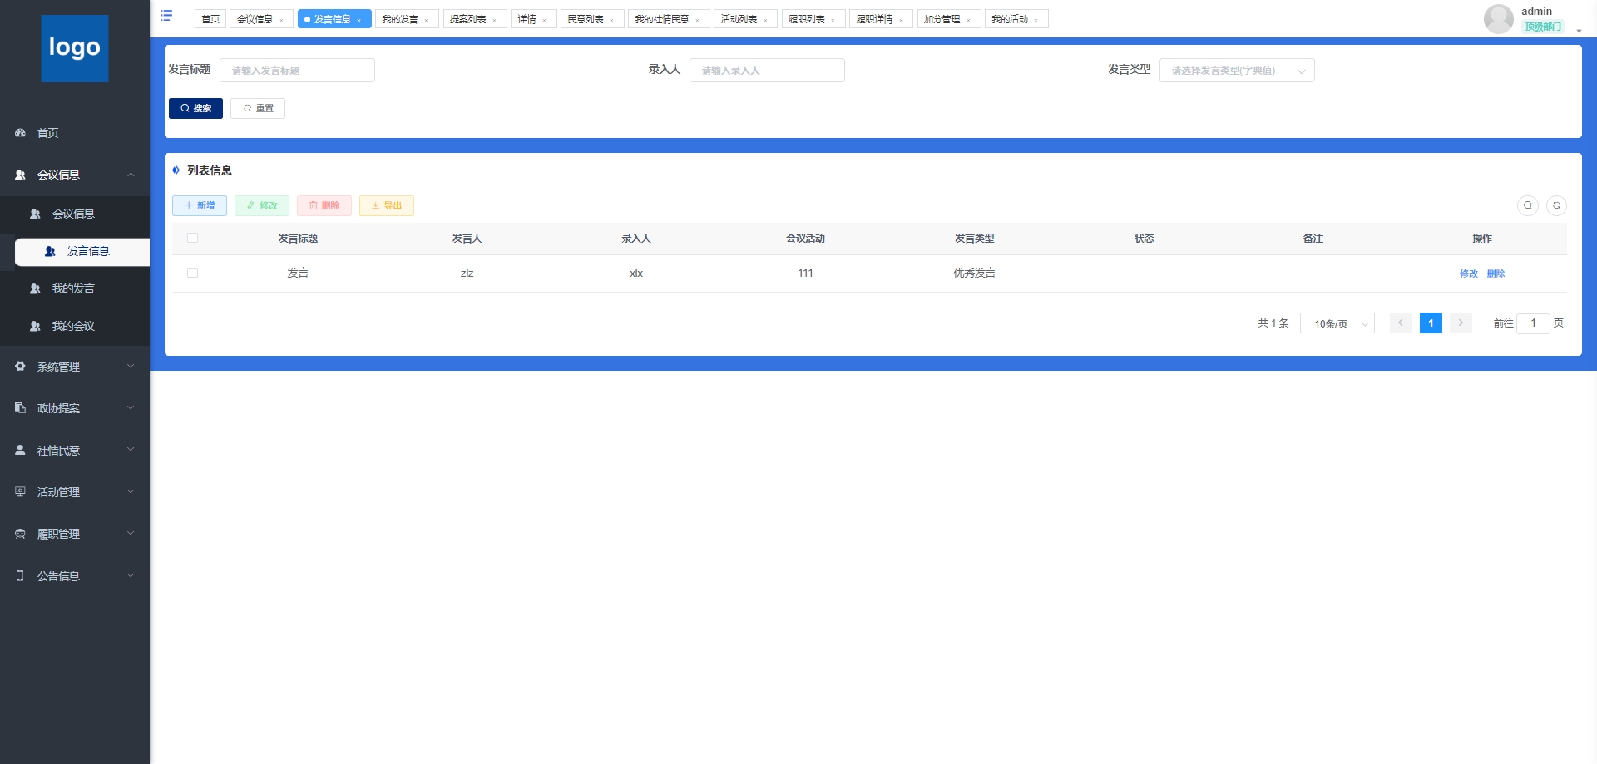
Task: Open the 发言类型 dropdown
Action: [x=1237, y=71]
